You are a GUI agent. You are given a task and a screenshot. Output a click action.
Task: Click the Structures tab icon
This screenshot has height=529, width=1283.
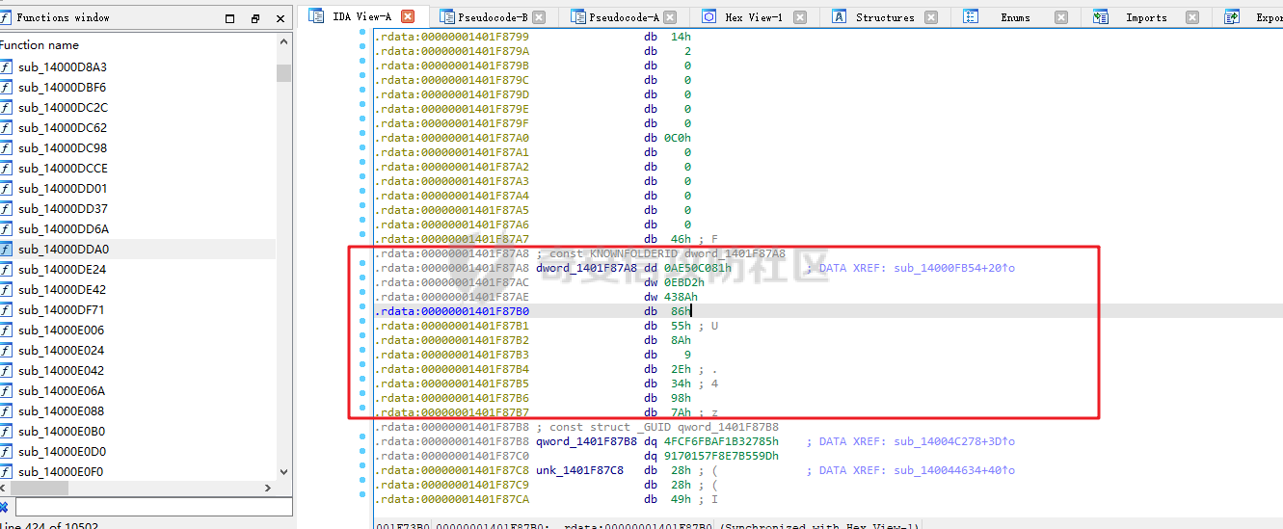pos(839,16)
